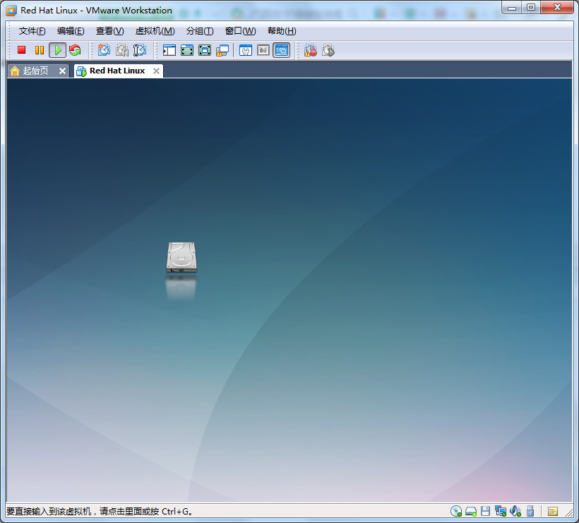Open the 窗口(W) menu
The width and height of the screenshot is (579, 523).
point(240,31)
